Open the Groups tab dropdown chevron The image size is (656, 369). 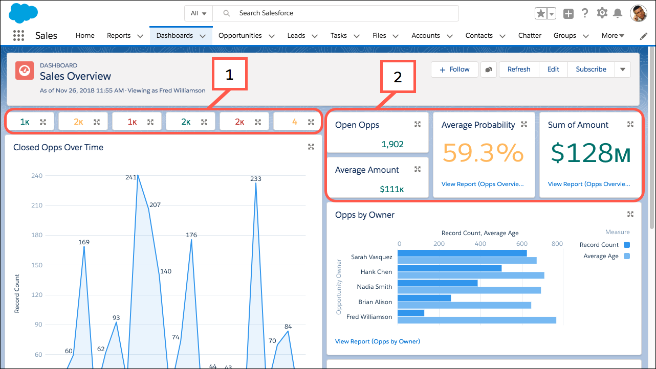pos(586,36)
